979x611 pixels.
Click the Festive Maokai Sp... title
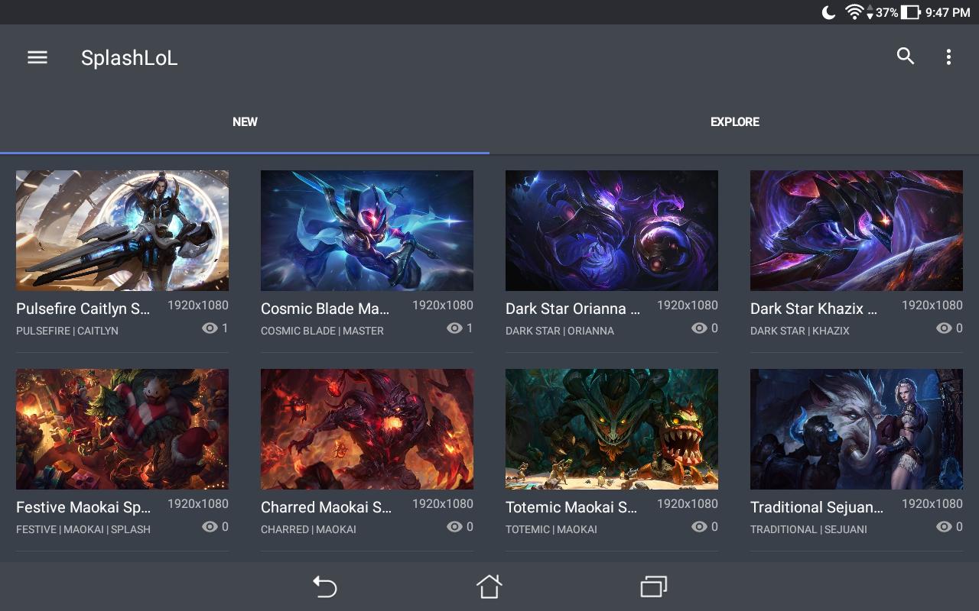(83, 507)
